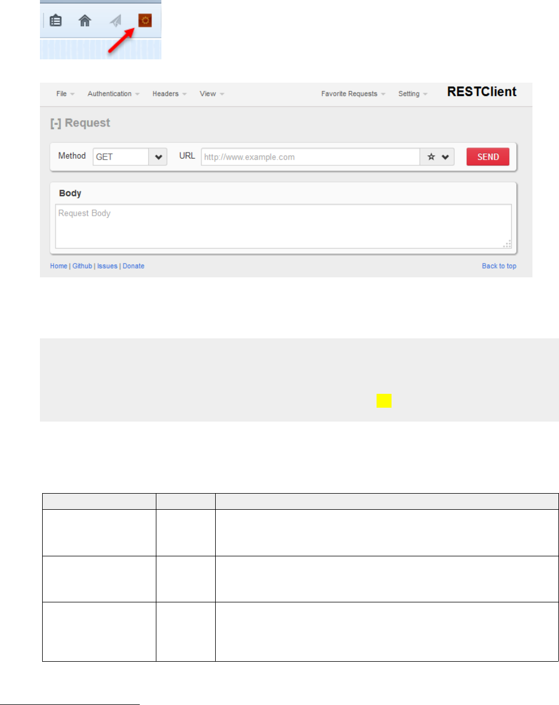Click the home icon in browser toolbar
This screenshot has height=705, width=559.
(85, 21)
